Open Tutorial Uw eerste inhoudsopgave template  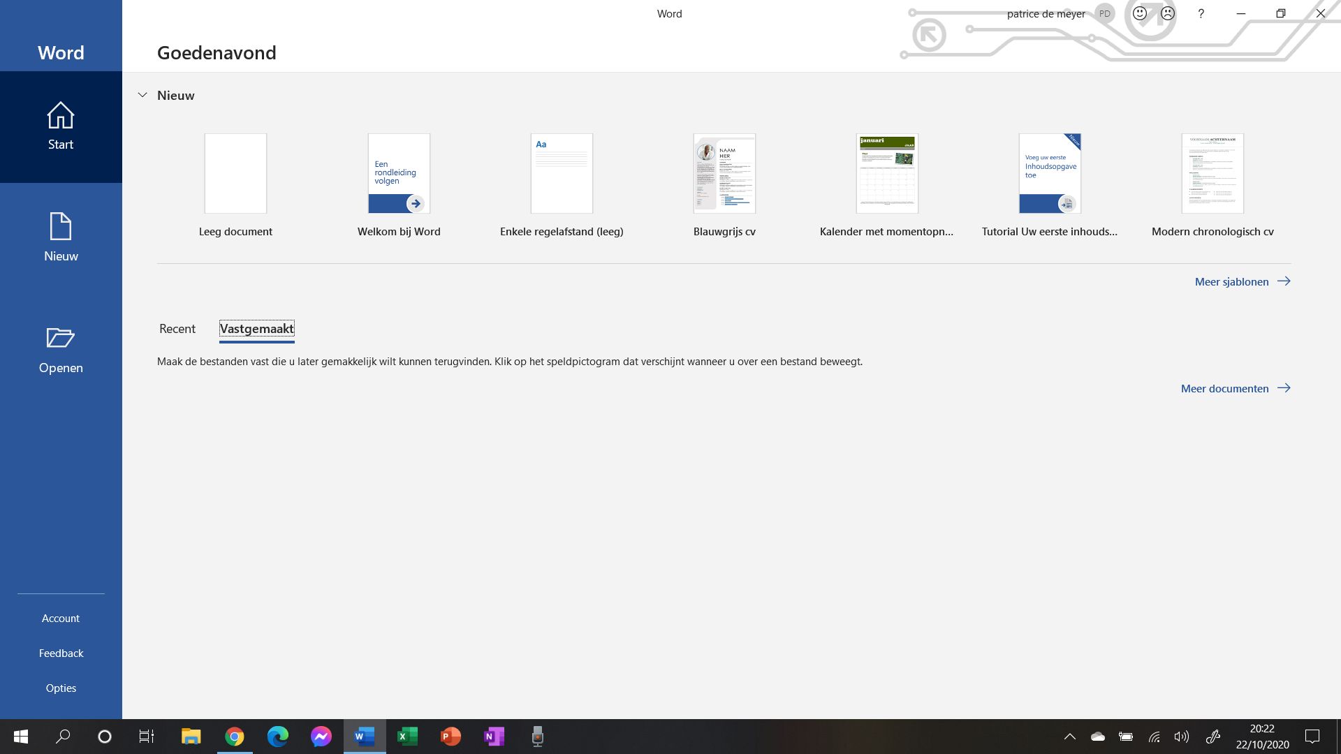tap(1050, 186)
